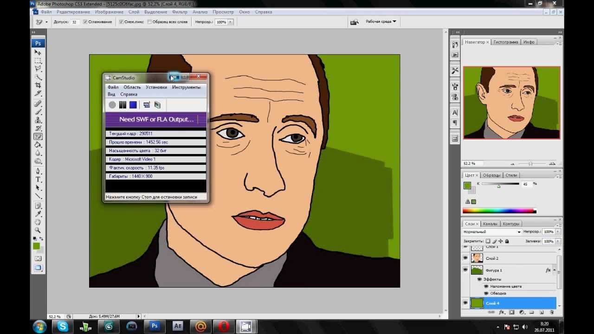Select the Clone Stamp tool
The height and width of the screenshot is (334, 594).
coord(38,120)
